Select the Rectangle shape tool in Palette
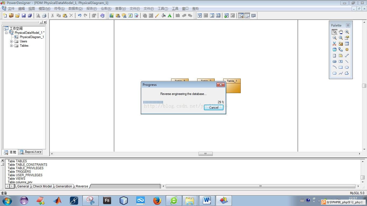367x206 pixels. pos(341,67)
